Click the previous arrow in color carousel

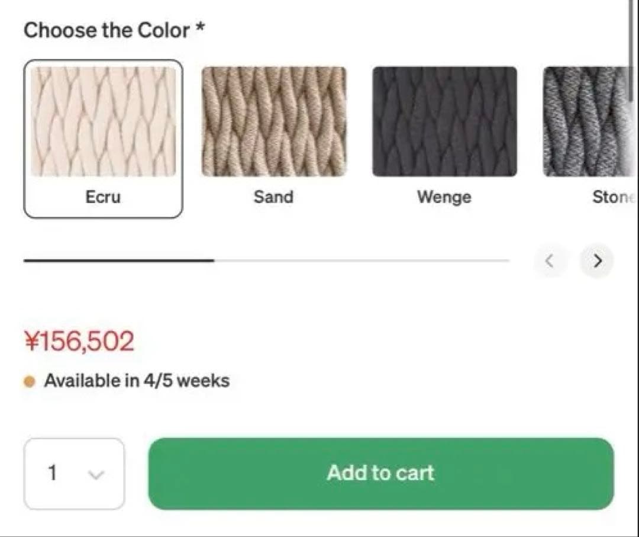(x=550, y=261)
